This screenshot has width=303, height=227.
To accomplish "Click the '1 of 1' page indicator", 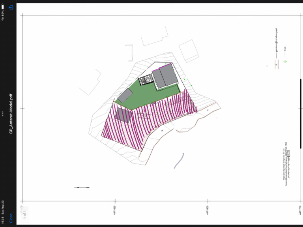I will tap(25, 215).
